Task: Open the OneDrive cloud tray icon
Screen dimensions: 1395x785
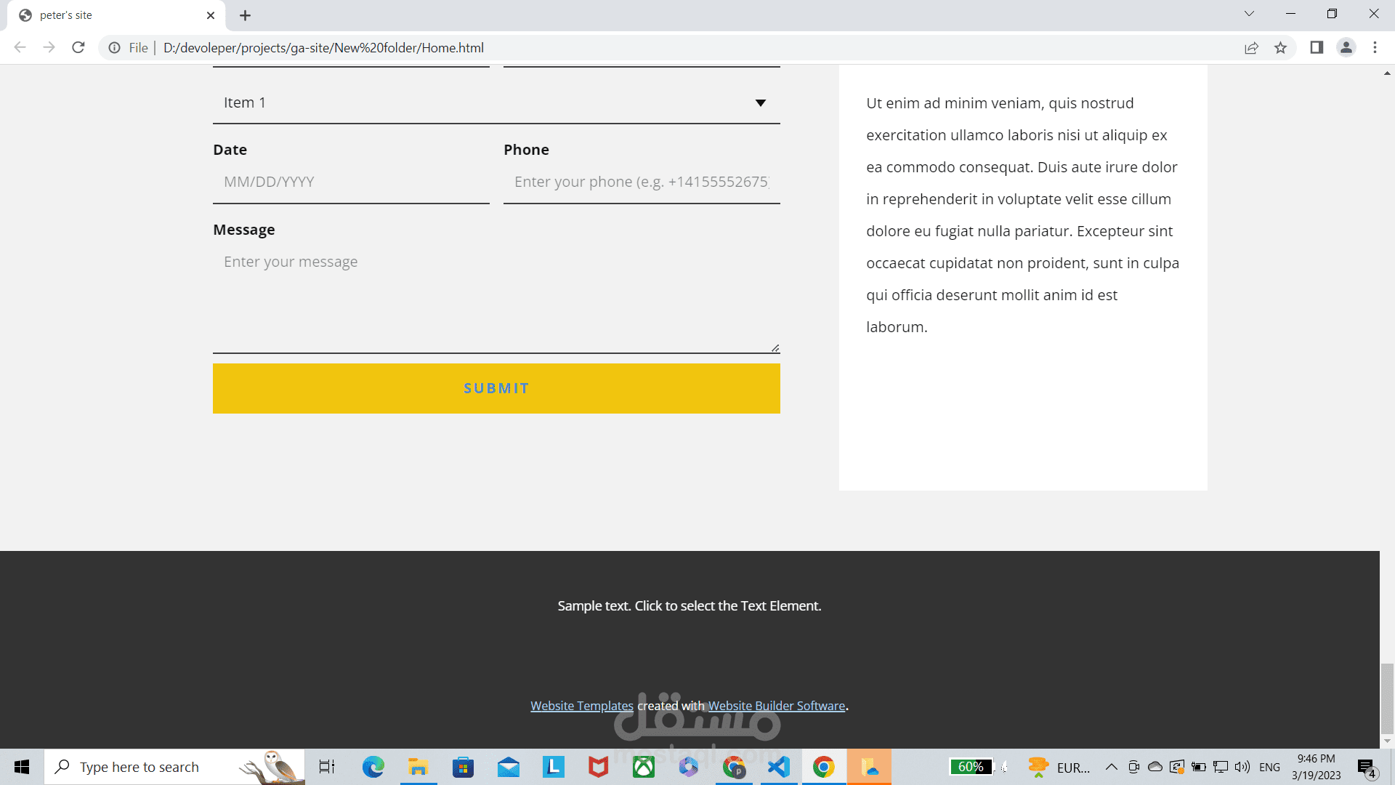Action: (1155, 767)
